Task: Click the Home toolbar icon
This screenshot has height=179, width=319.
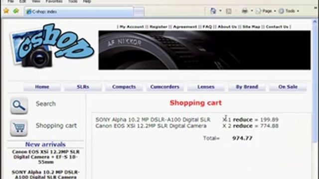Action: coord(213,11)
